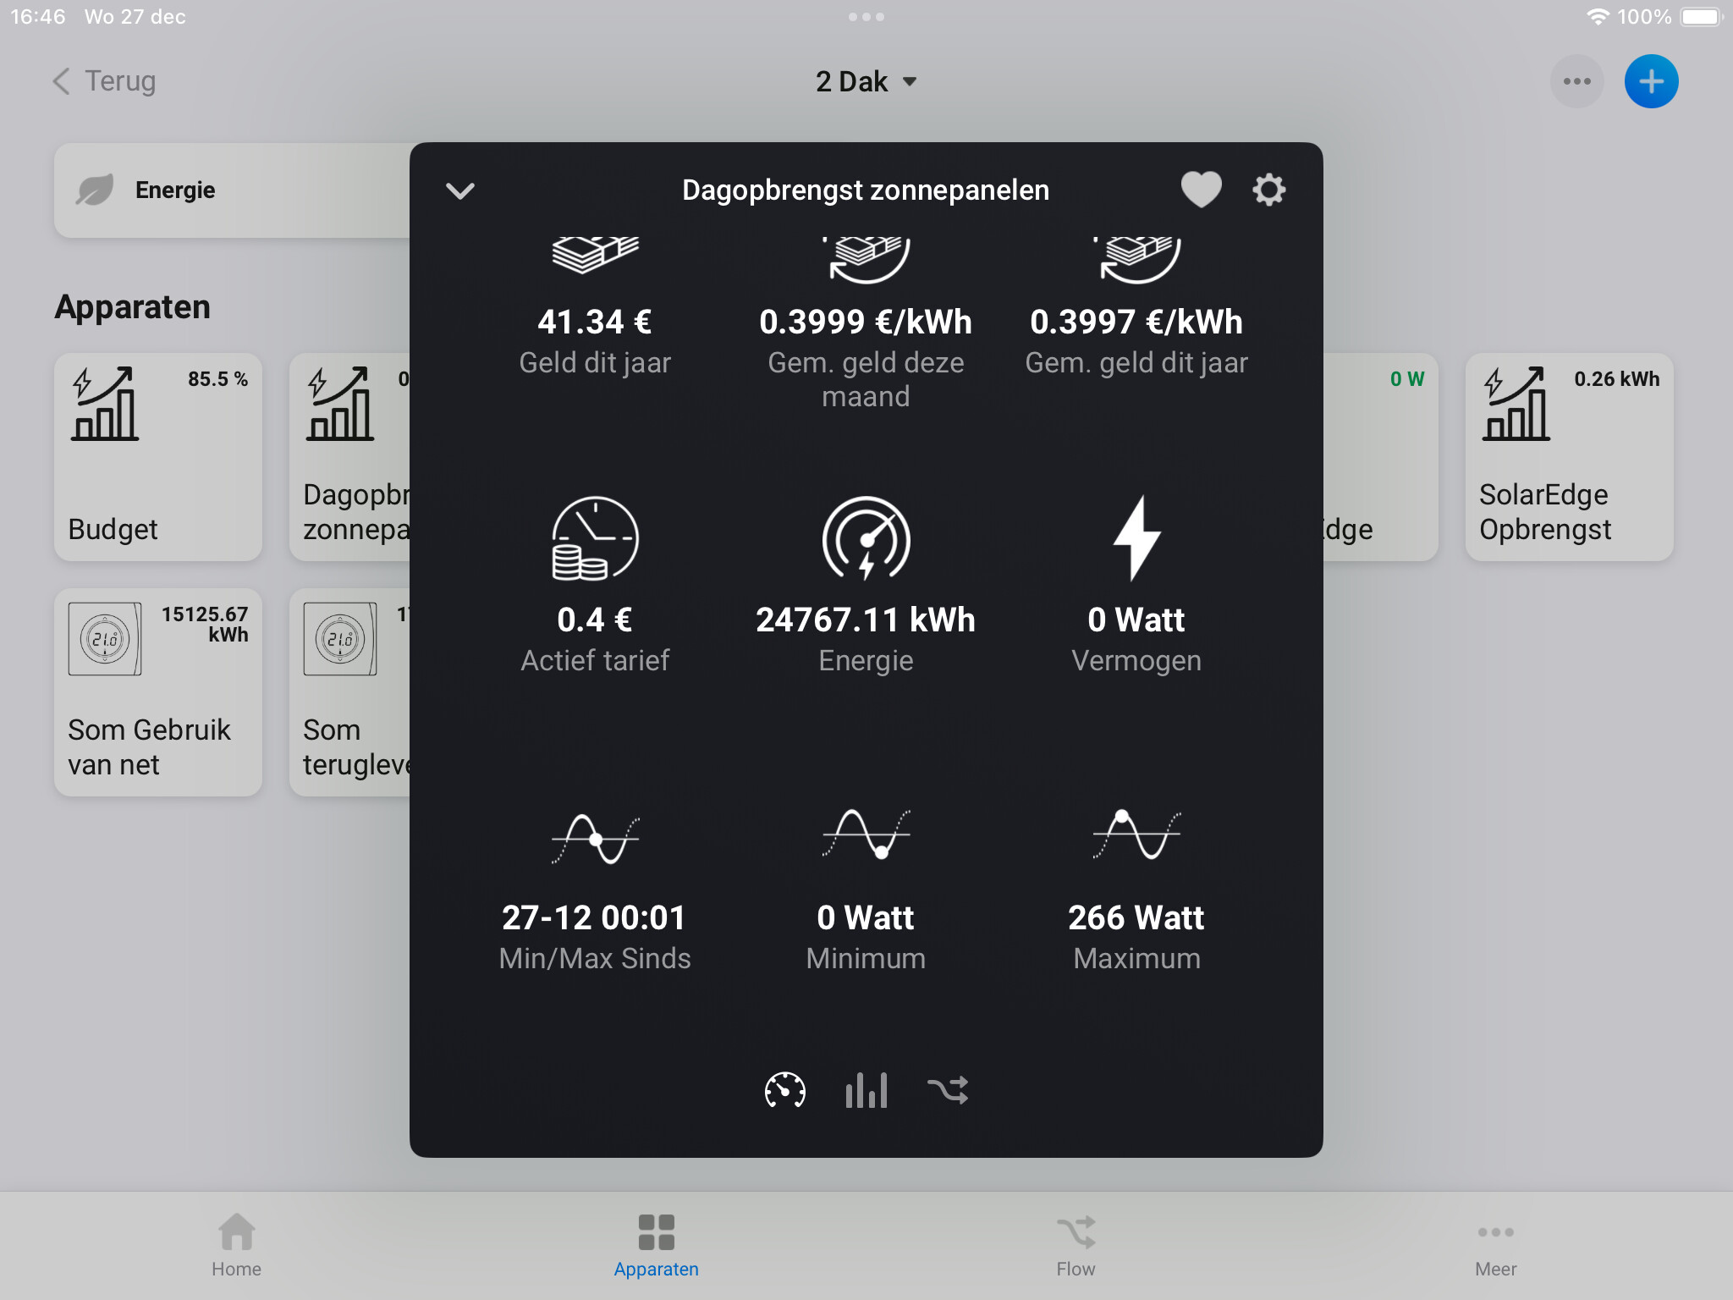Tap the Vermogen lightning bolt icon
Image resolution: width=1733 pixels, height=1300 pixels.
pyautogui.click(x=1136, y=538)
